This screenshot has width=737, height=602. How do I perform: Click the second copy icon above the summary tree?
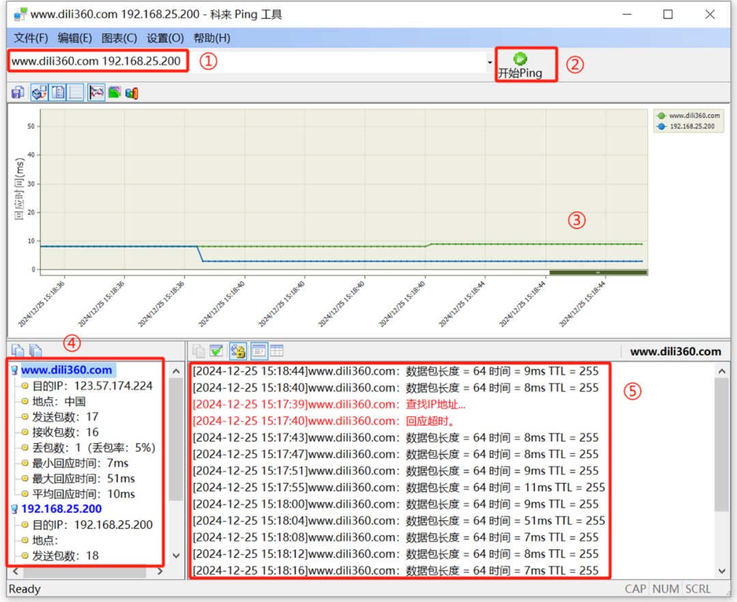(x=35, y=350)
